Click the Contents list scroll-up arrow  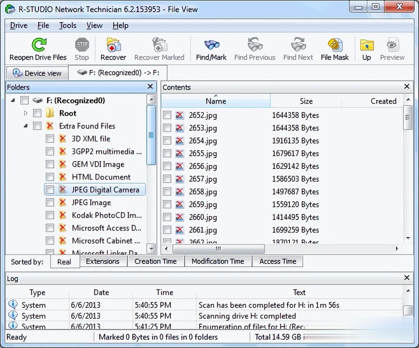[x=408, y=100]
